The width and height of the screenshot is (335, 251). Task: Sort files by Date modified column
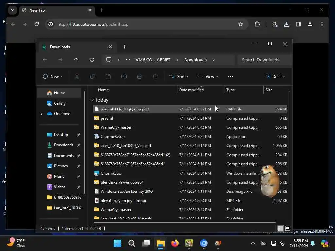click(x=191, y=90)
